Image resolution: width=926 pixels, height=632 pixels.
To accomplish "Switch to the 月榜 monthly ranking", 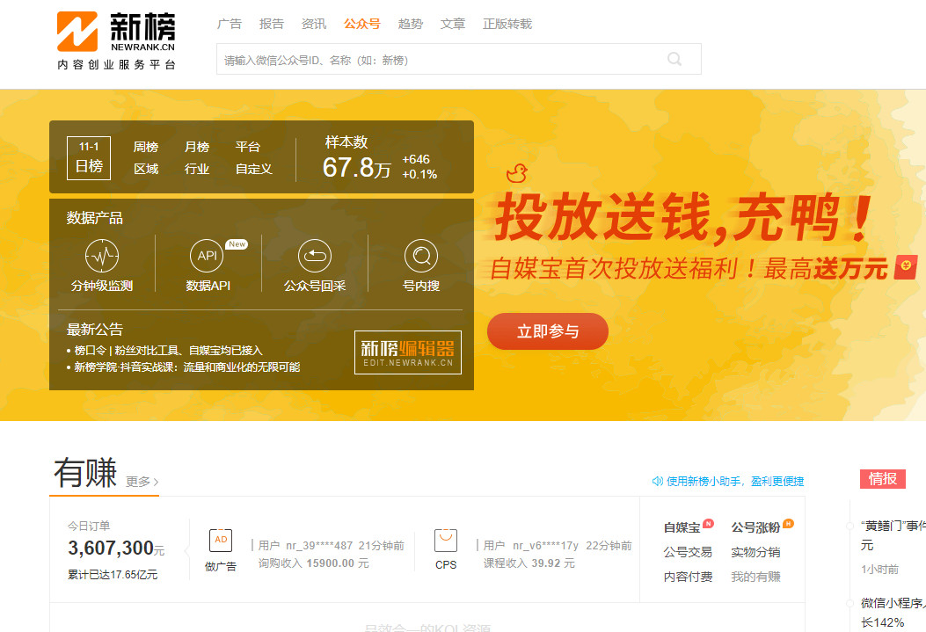I will (197, 147).
